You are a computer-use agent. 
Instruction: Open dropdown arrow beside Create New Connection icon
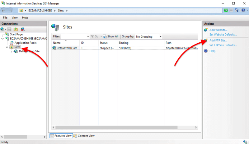(x=5, y=29)
